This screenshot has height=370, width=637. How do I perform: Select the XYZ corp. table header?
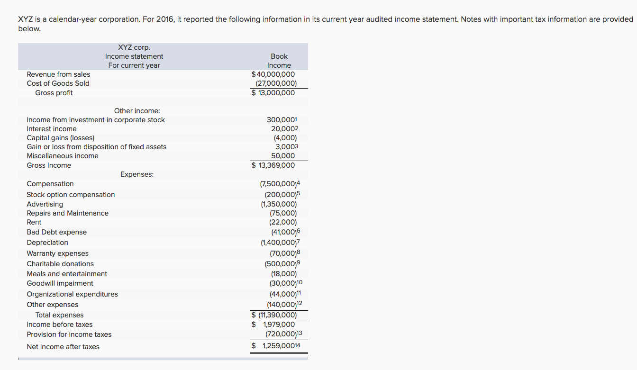pyautogui.click(x=134, y=47)
